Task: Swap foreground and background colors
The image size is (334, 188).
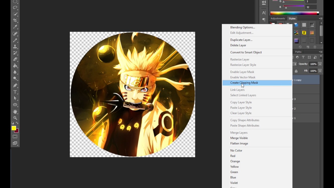Action: tap(17, 123)
